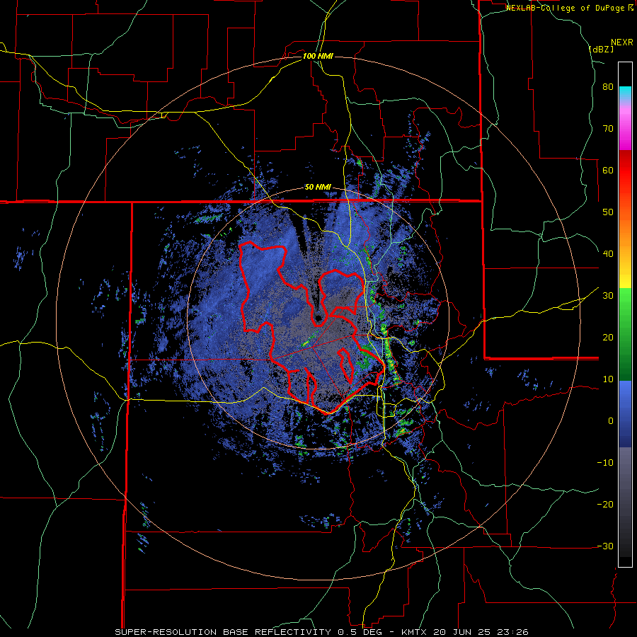
Task: Click the Super-Resolution Base Reflectivity caption
Action: [x=321, y=632]
